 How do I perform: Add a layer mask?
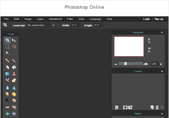click(125, 107)
